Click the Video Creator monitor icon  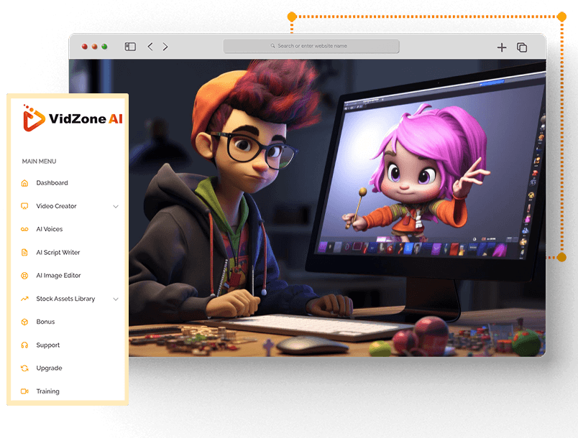[24, 206]
